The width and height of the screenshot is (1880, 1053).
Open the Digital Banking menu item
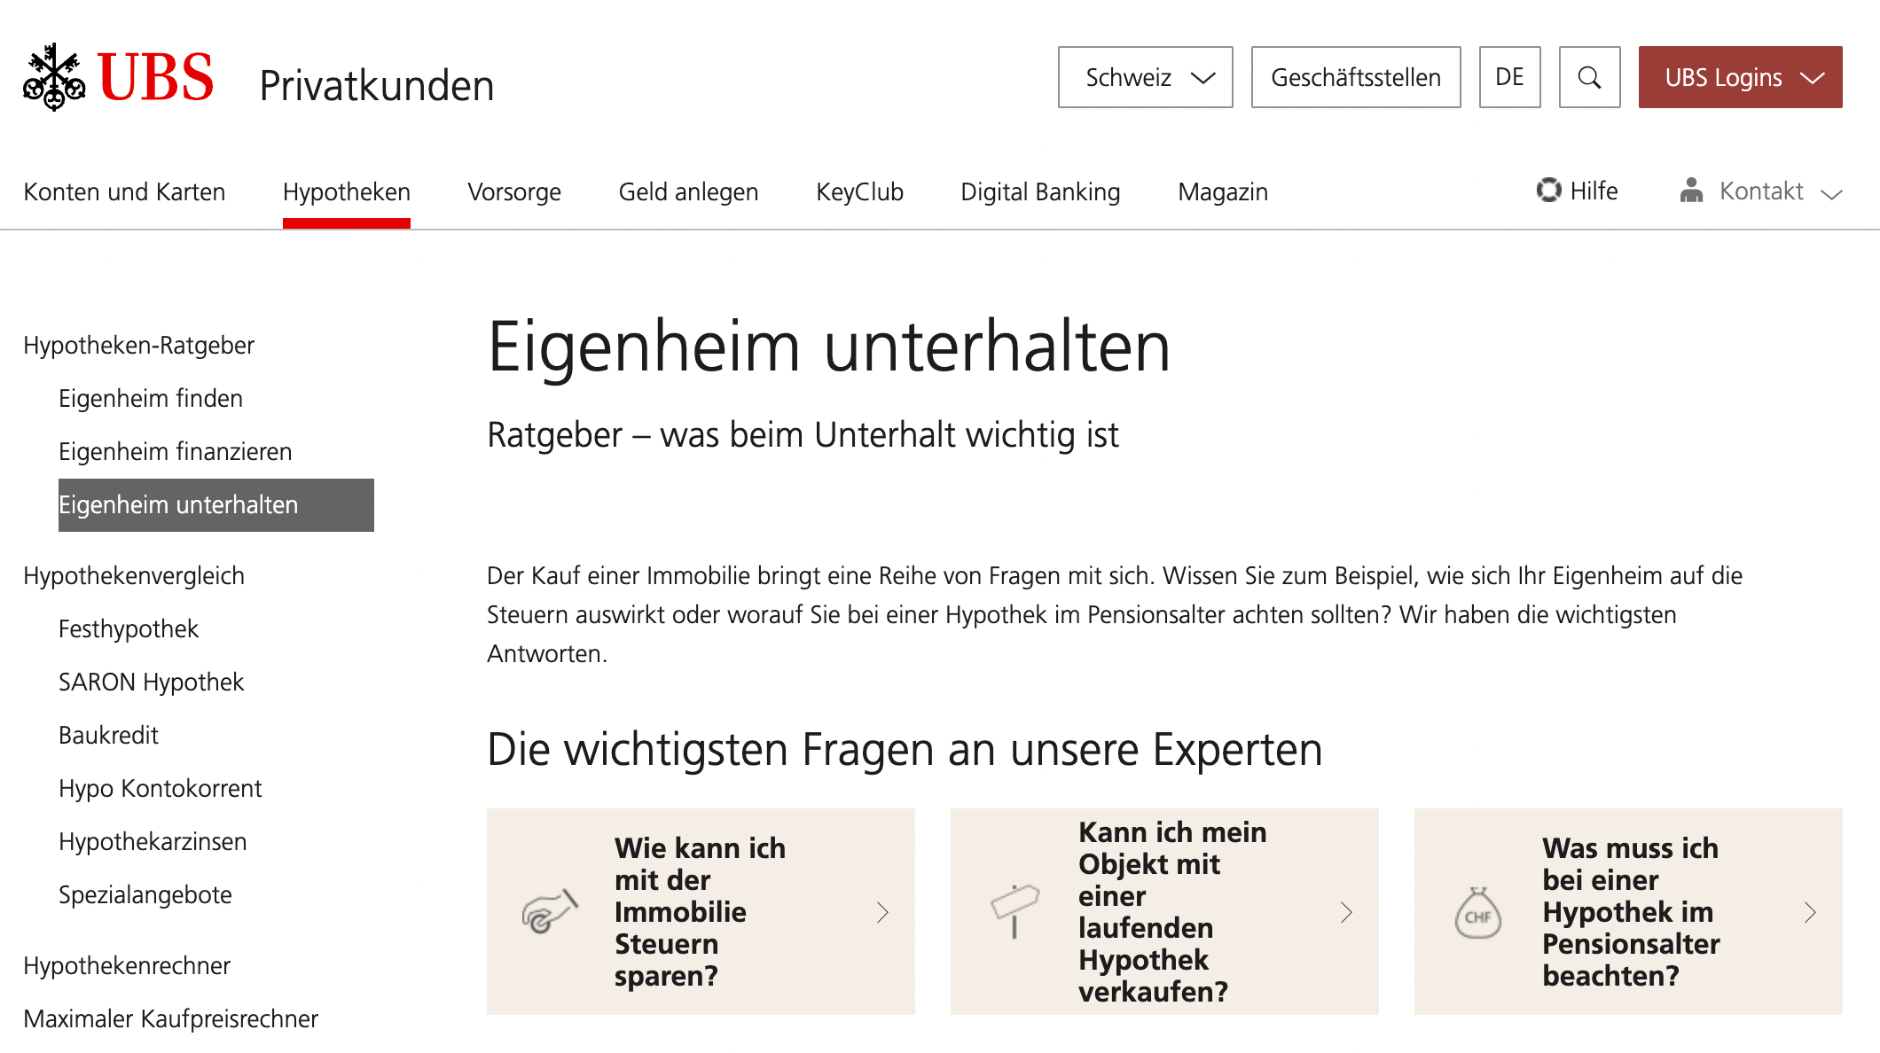point(1040,191)
